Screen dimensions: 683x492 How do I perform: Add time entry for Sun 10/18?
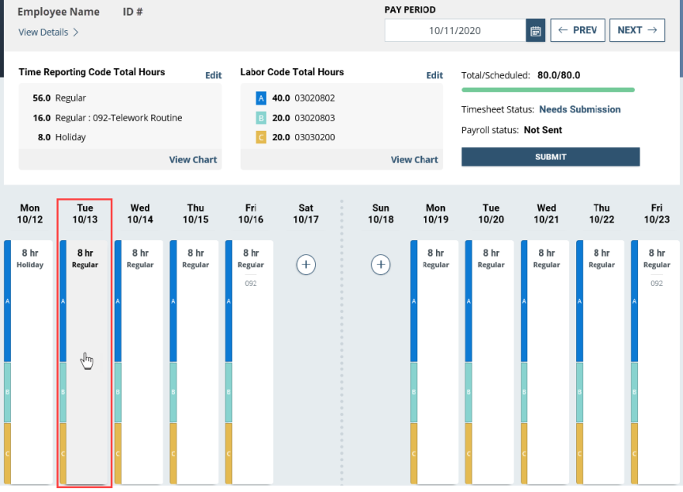click(381, 265)
